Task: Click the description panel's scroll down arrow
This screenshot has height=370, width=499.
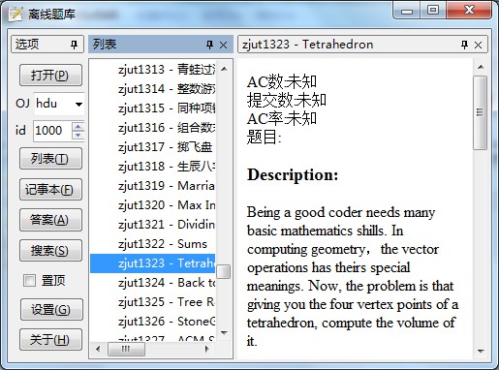Action: click(481, 352)
